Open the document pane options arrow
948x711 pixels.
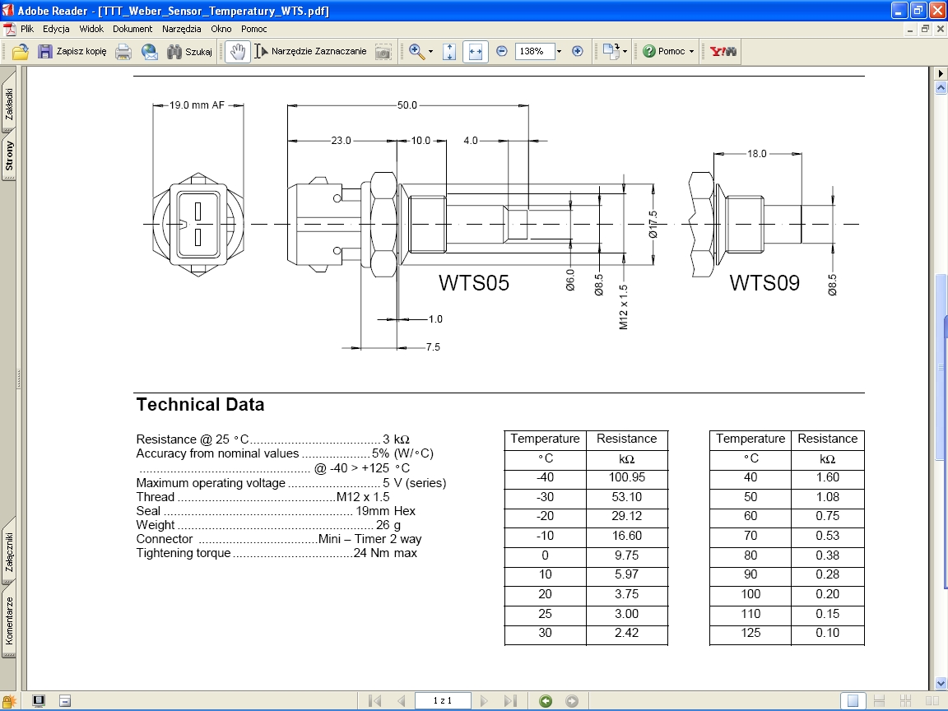point(941,73)
